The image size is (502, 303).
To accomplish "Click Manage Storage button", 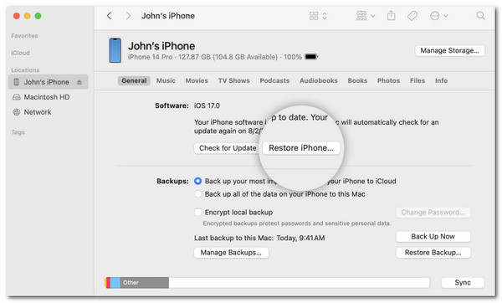I will click(450, 50).
